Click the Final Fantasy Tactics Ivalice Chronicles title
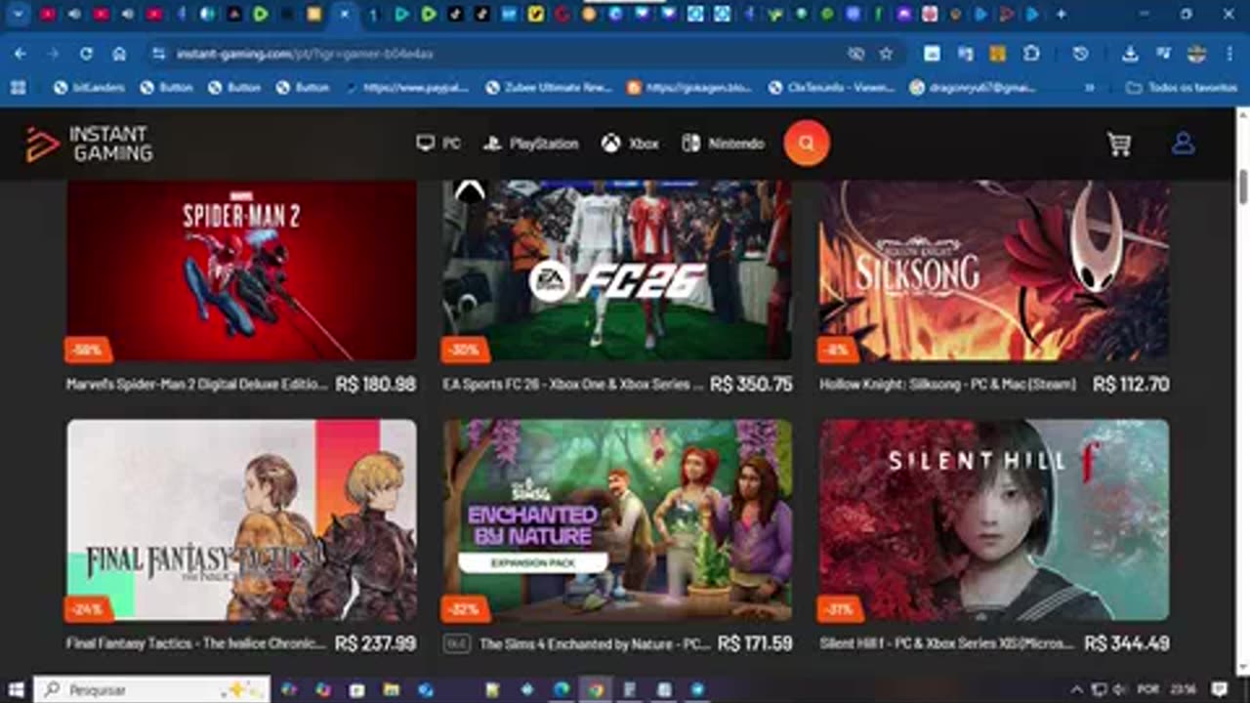Screen dimensions: 1250x703 [x=195, y=644]
